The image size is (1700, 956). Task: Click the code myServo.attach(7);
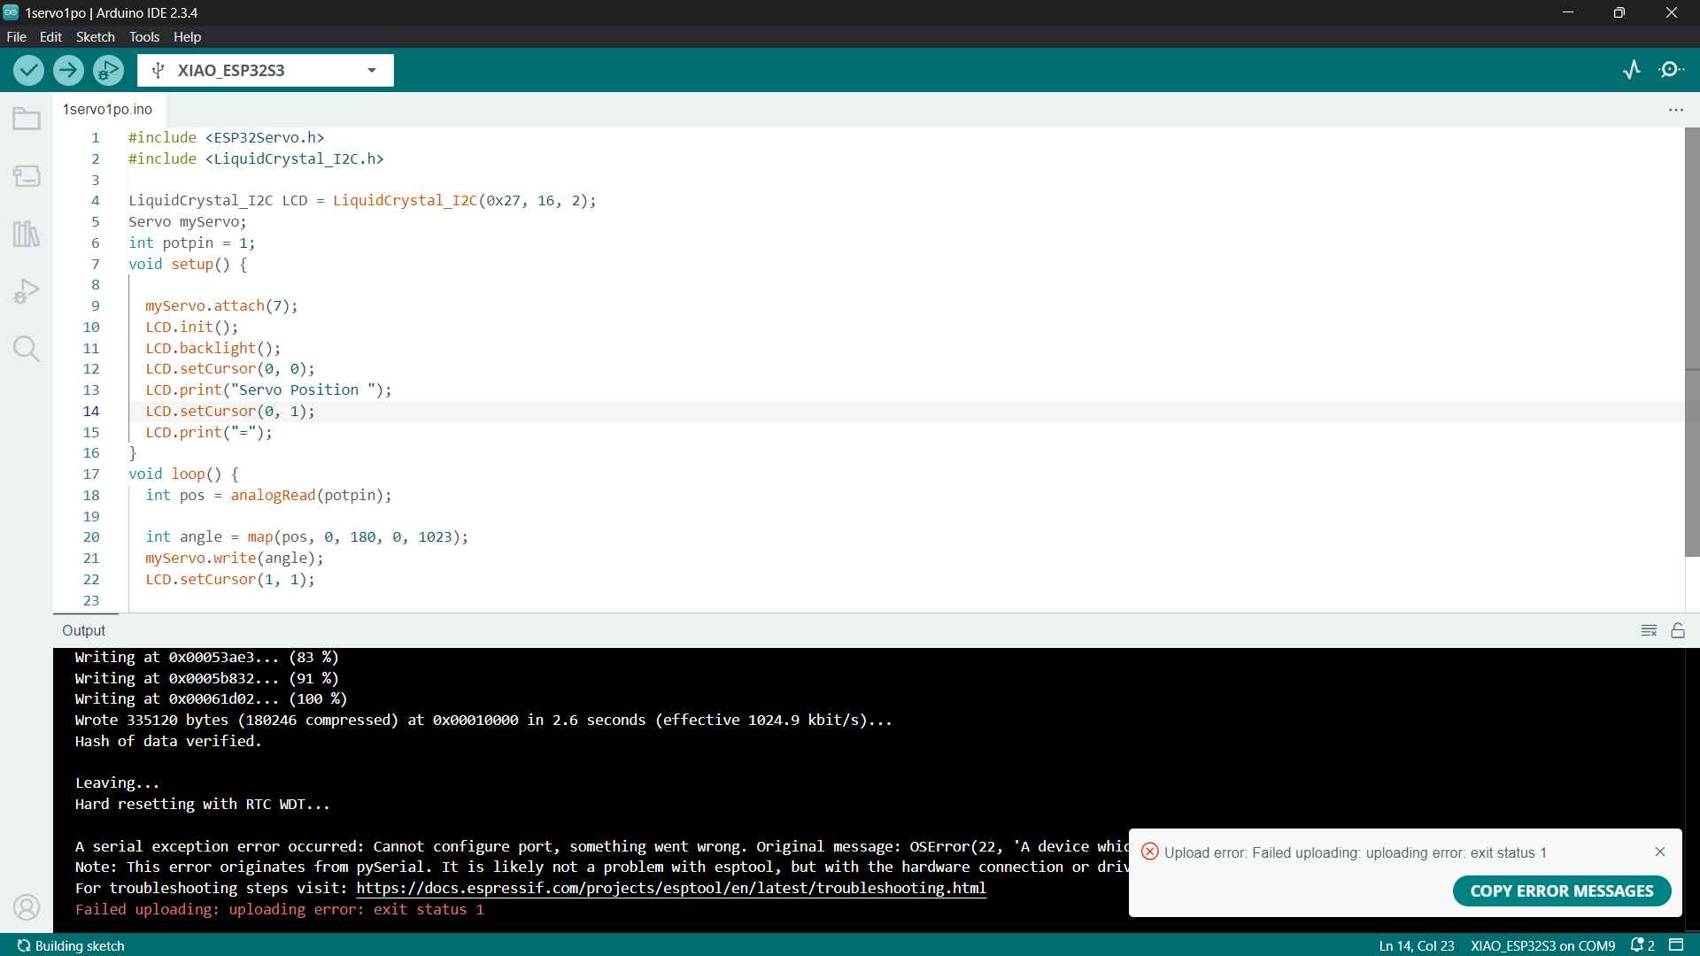221,305
